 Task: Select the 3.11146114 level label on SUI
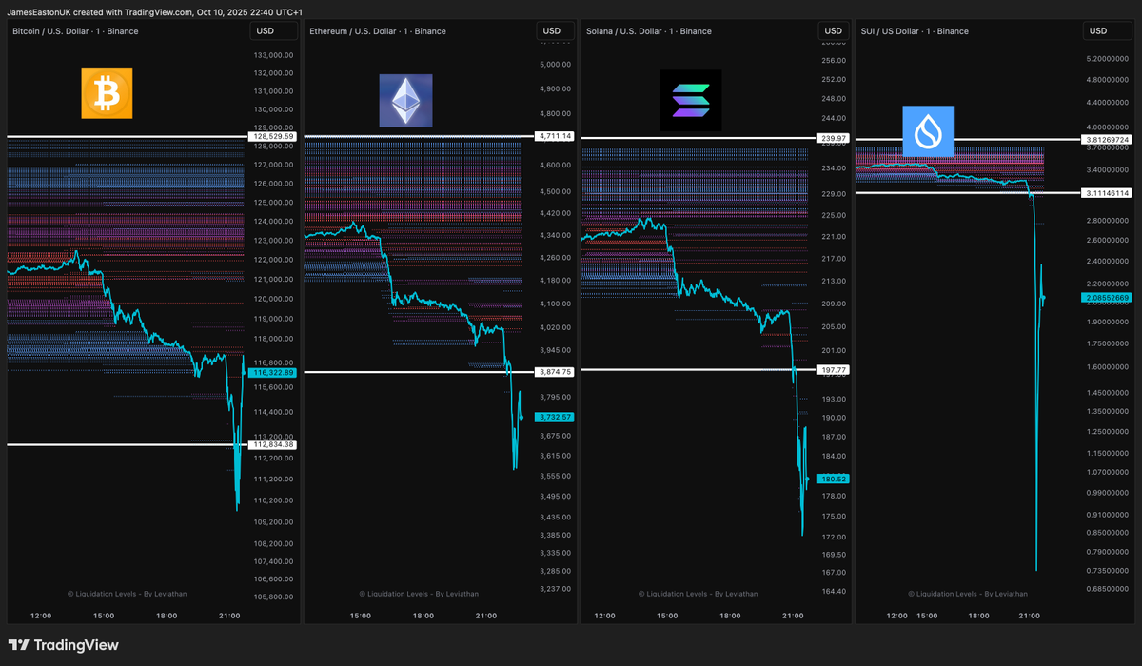pos(1107,193)
